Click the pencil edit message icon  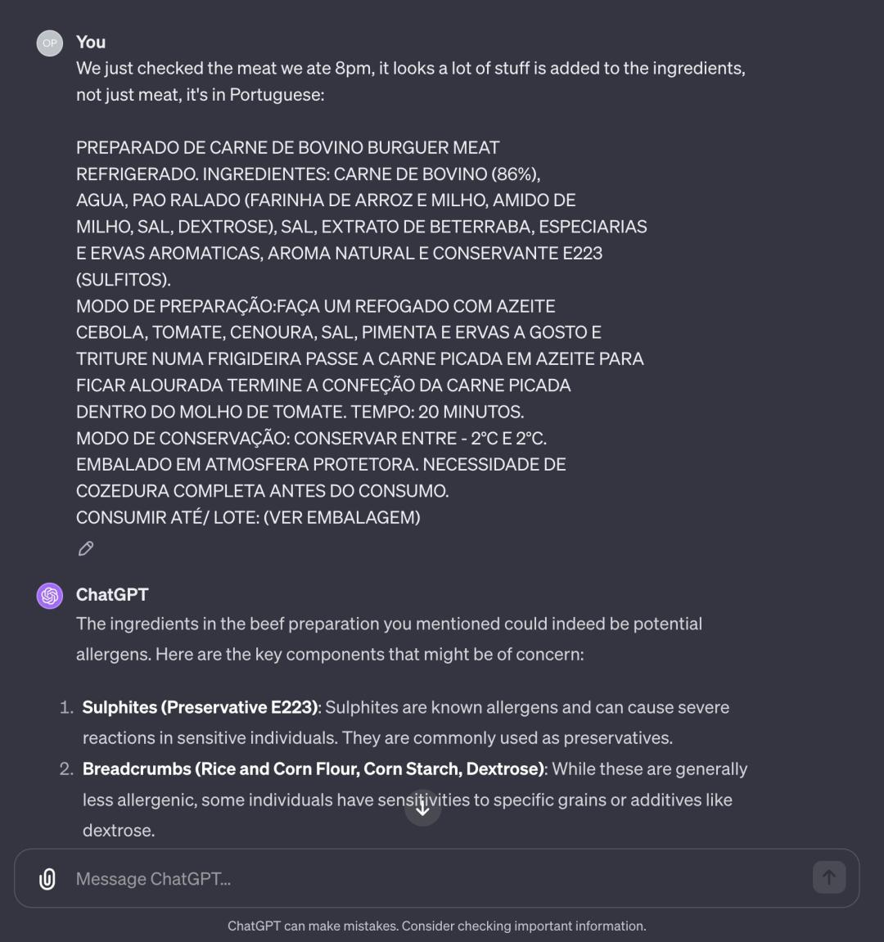[86, 549]
